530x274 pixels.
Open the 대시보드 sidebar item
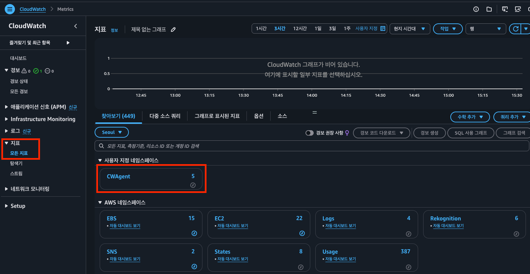(18, 58)
